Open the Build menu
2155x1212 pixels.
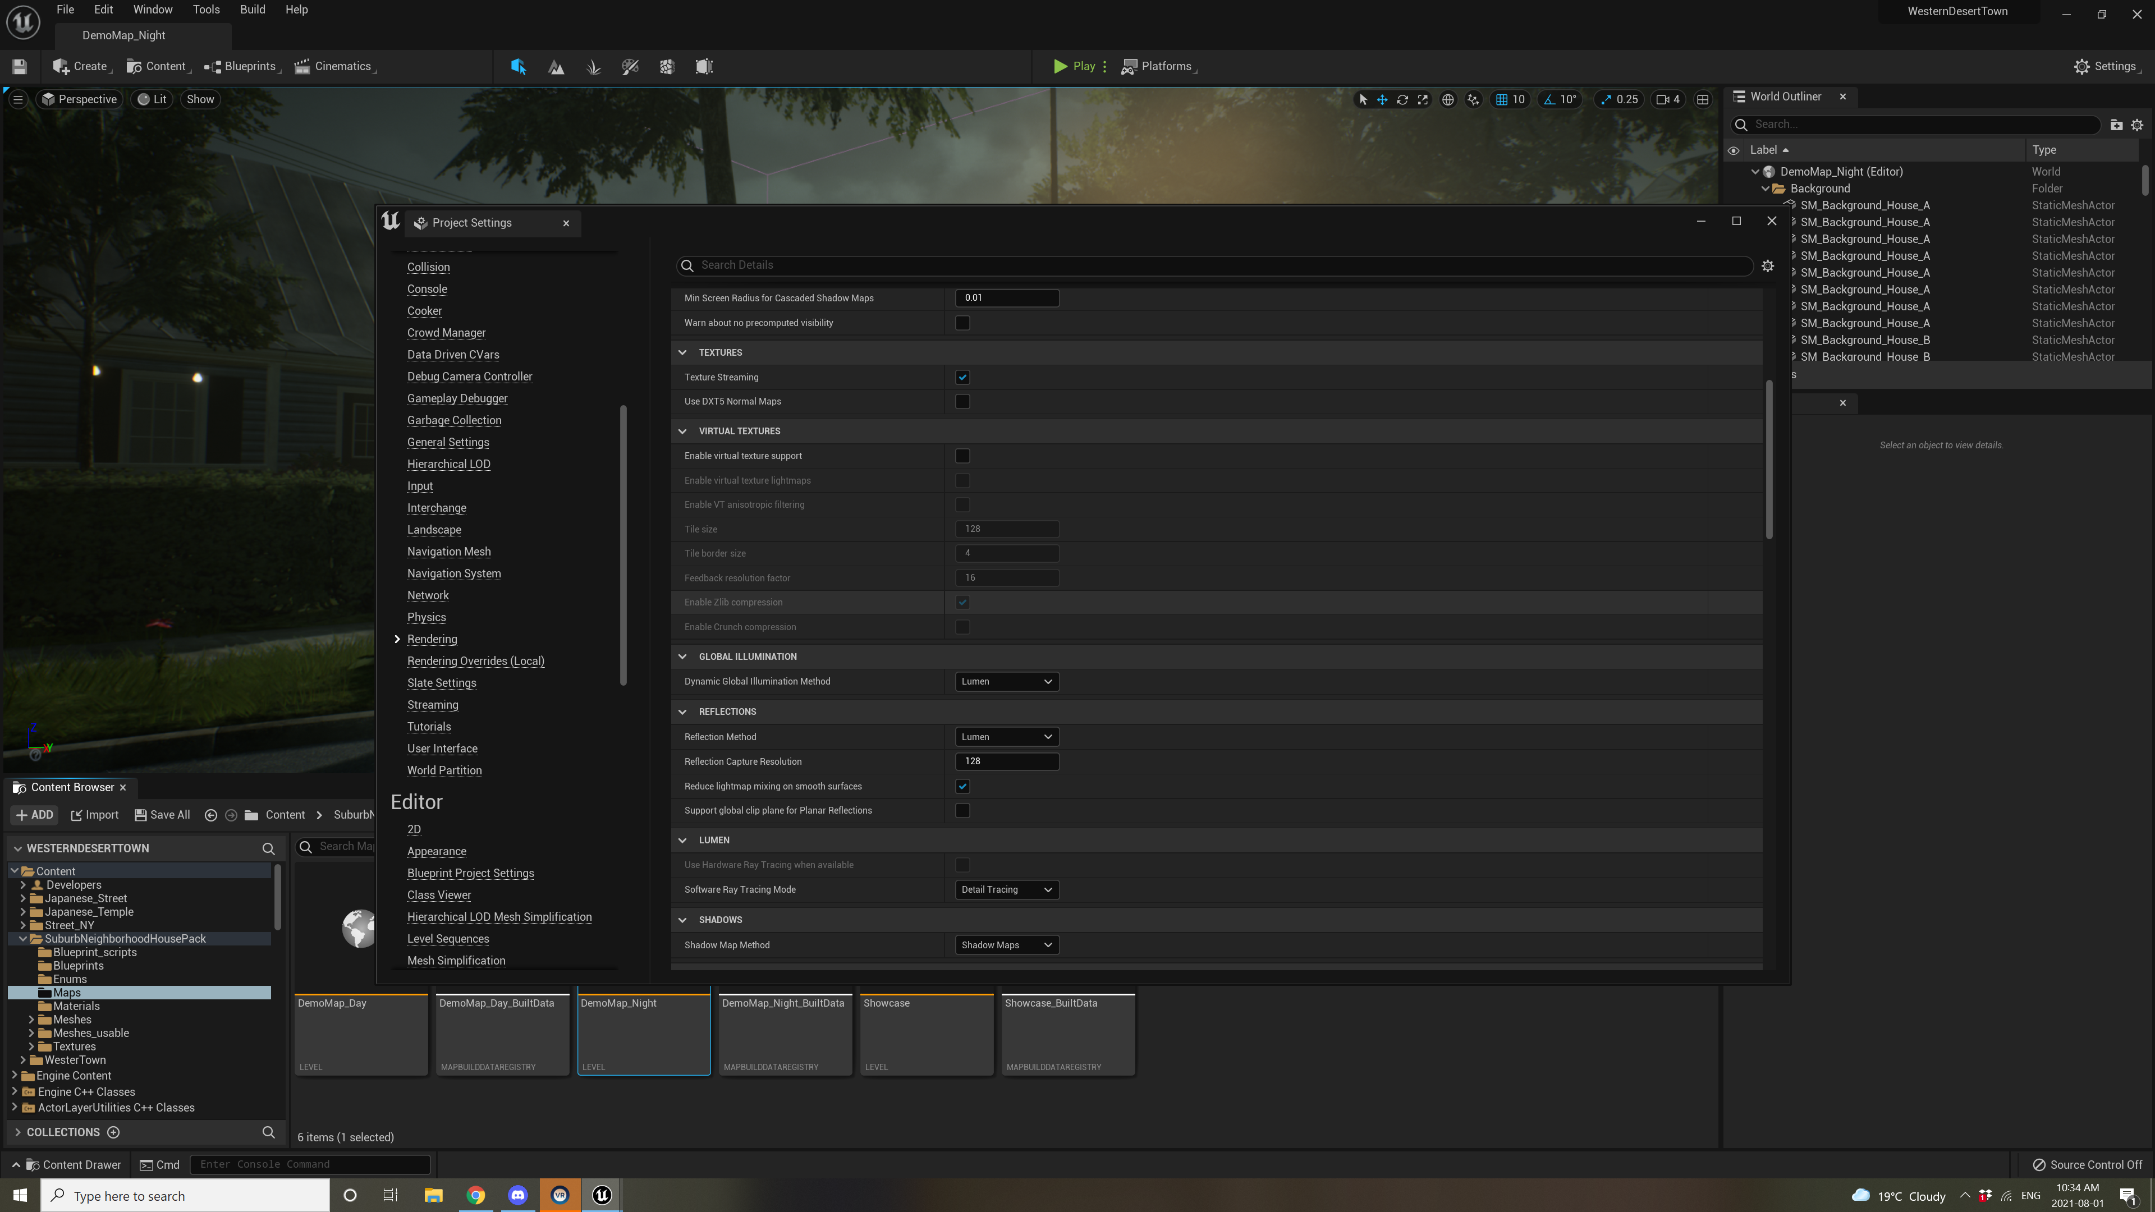pos(252,9)
